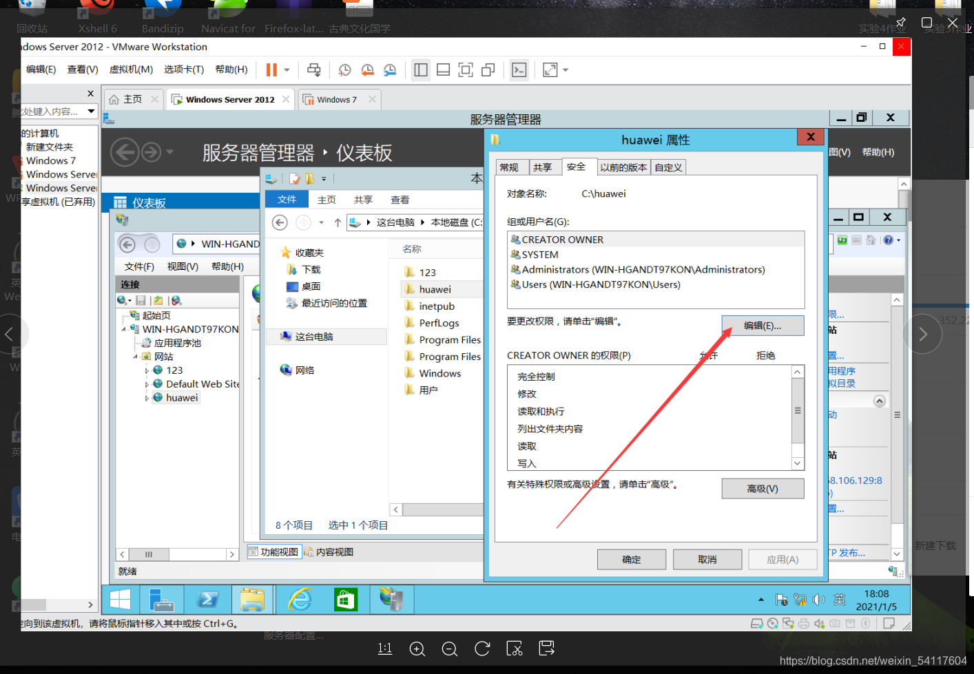Select the inetpub folder in file list

[x=429, y=306]
